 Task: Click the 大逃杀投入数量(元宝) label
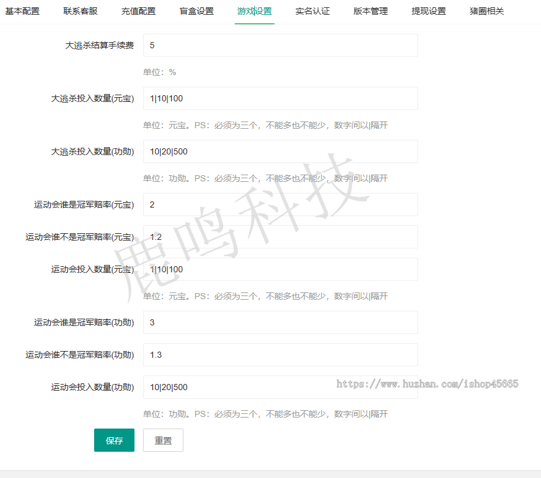(92, 98)
